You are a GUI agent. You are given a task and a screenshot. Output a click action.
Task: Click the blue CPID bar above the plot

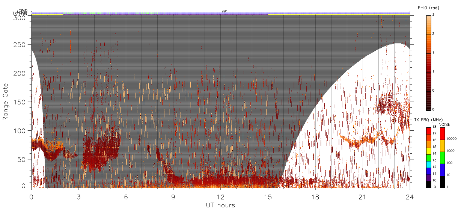click(220, 13)
